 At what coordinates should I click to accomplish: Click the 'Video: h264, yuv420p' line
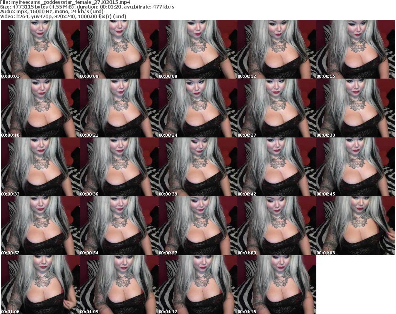coord(63,16)
